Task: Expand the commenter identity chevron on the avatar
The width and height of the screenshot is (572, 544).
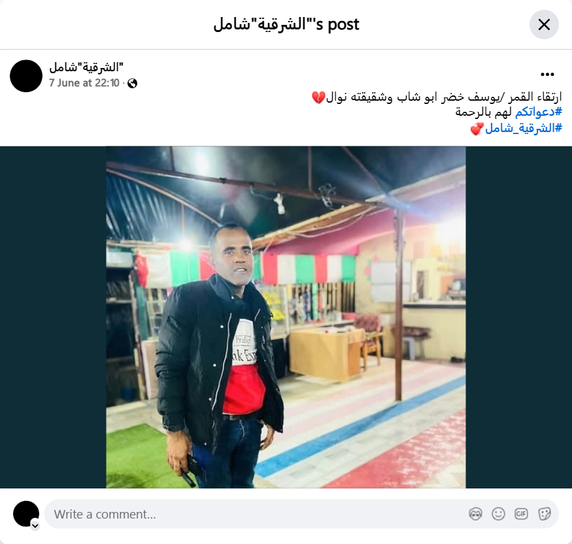Action: (35, 526)
